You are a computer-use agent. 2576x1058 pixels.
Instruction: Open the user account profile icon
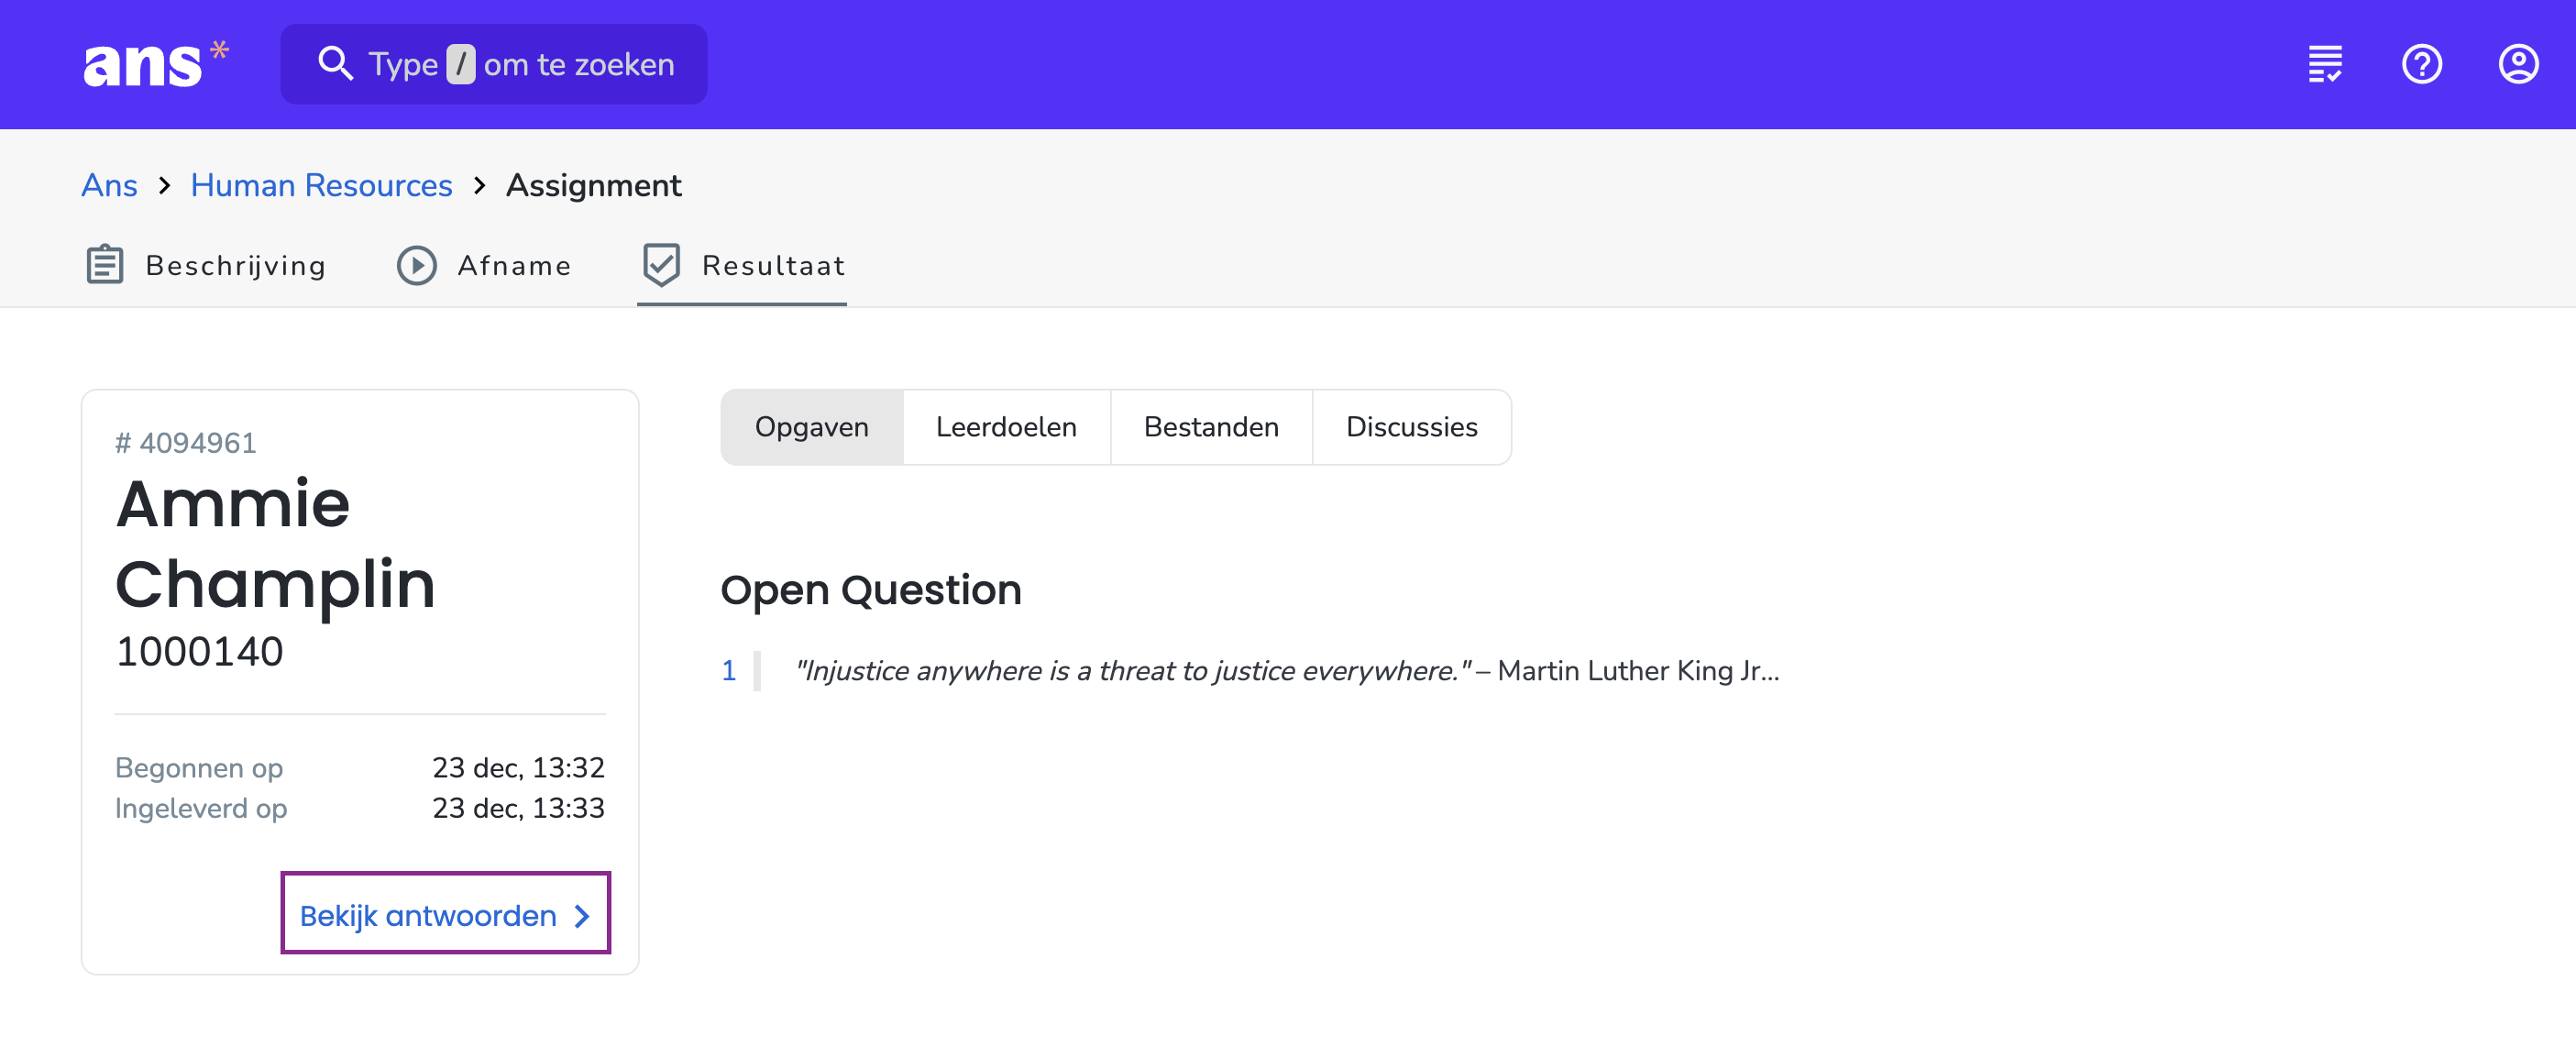coord(2518,64)
